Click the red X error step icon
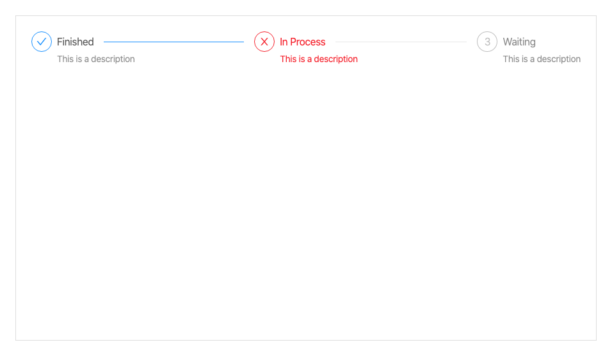The width and height of the screenshot is (612, 356). 264,42
